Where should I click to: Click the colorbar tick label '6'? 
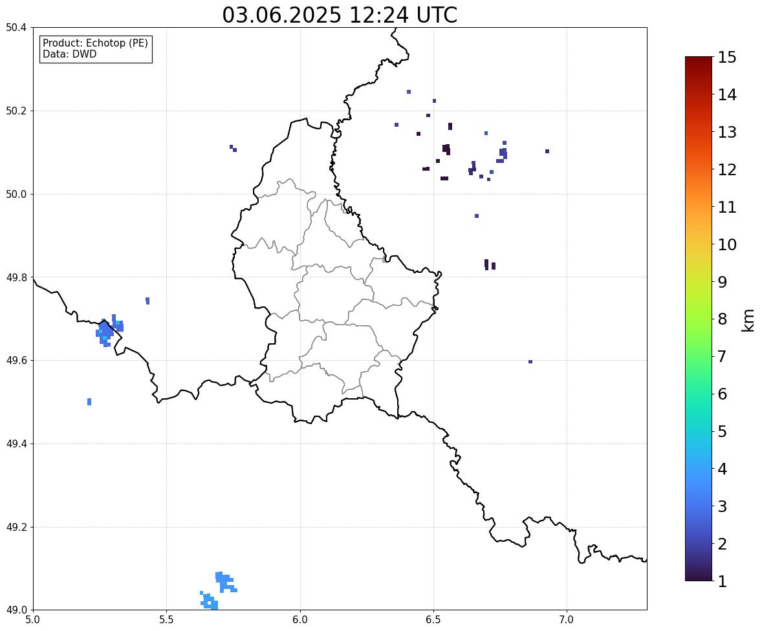pyautogui.click(x=722, y=394)
